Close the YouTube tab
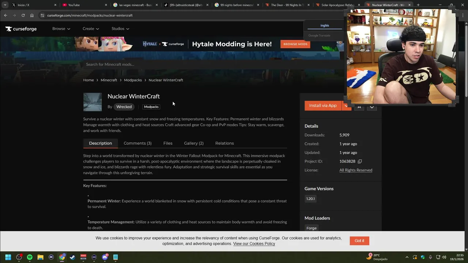468x263 pixels. point(106,5)
